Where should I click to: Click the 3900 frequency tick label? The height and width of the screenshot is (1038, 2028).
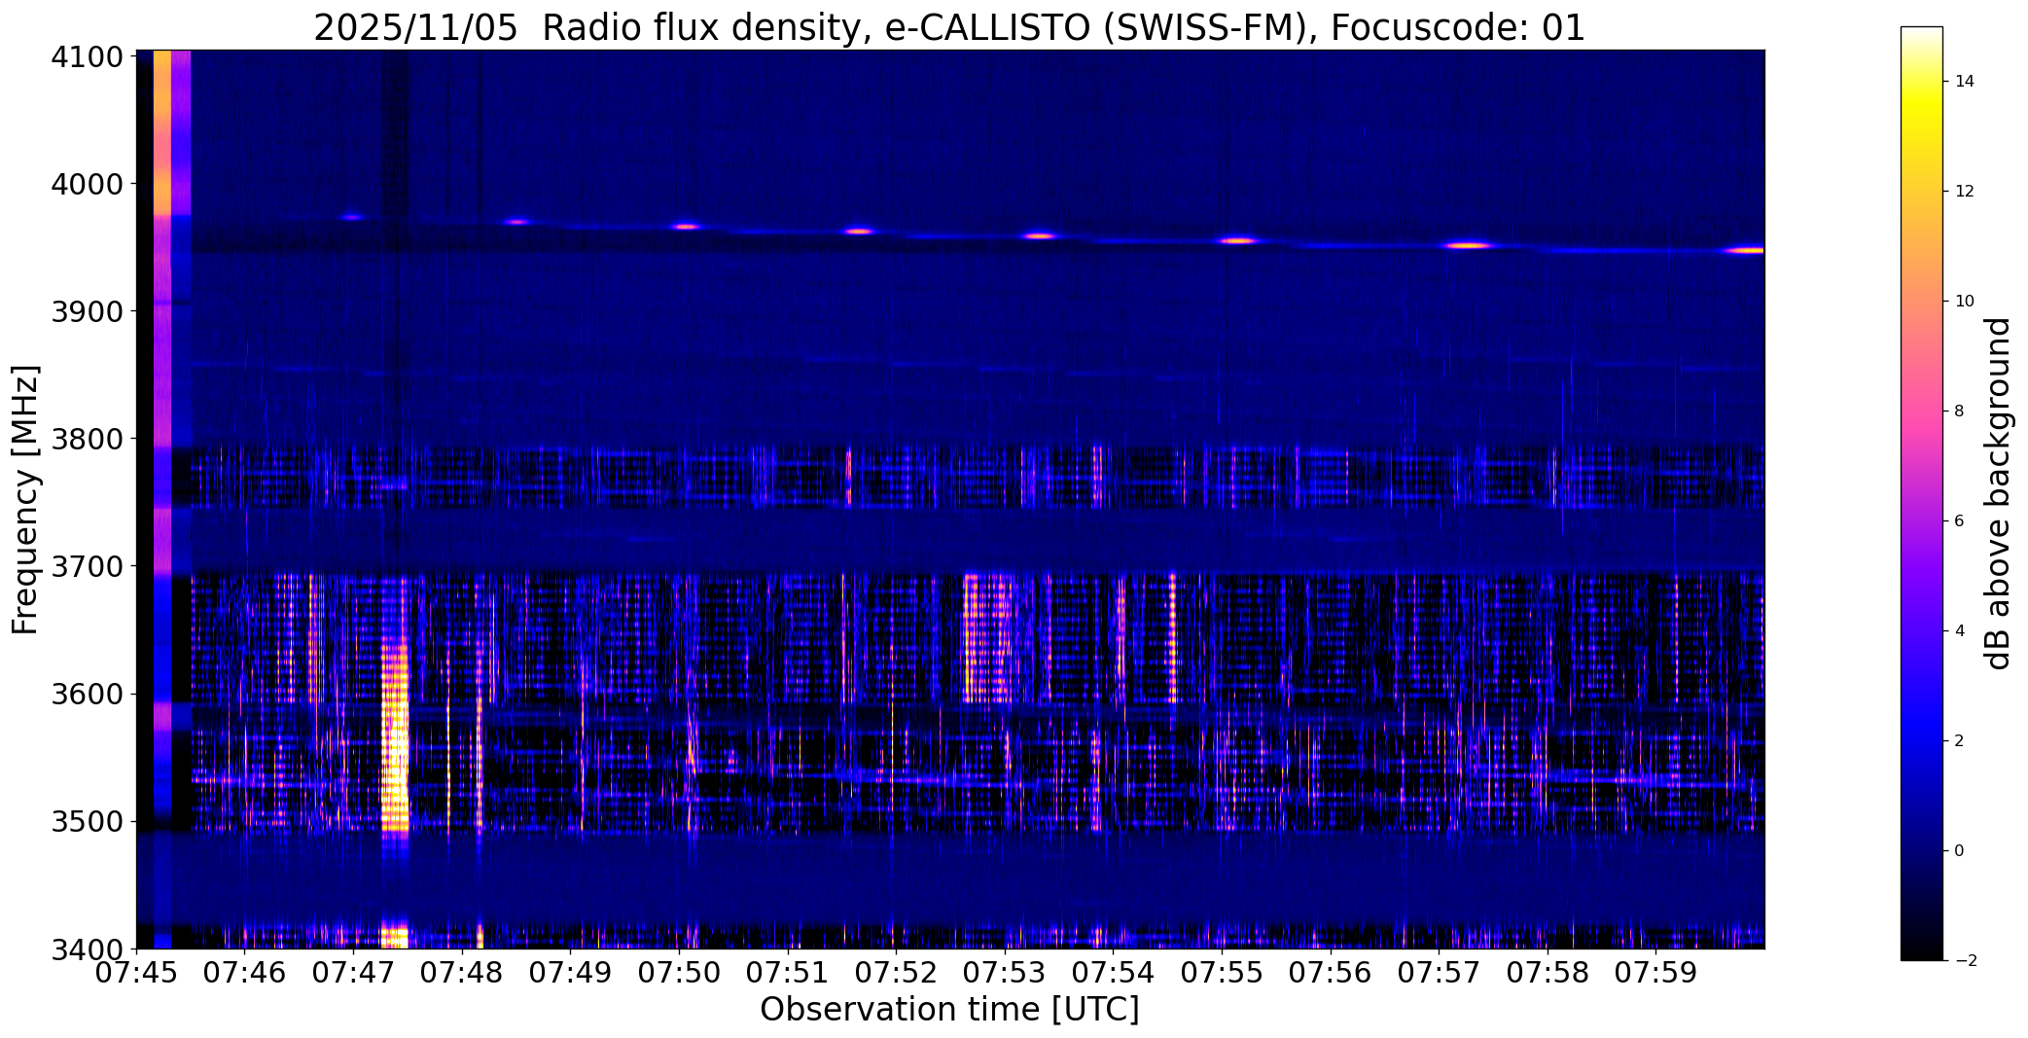pyautogui.click(x=87, y=311)
